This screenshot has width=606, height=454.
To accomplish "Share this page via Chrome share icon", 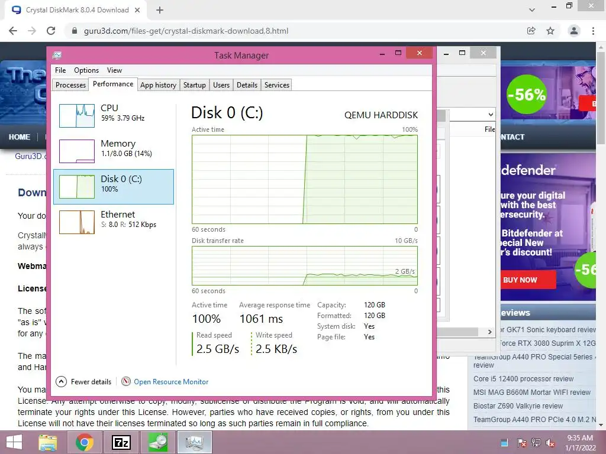I will (531, 31).
